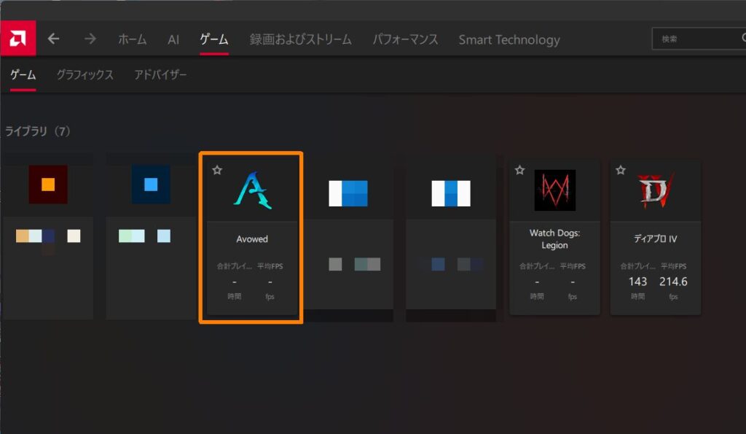Open the Smart Technology tab

[x=509, y=39]
